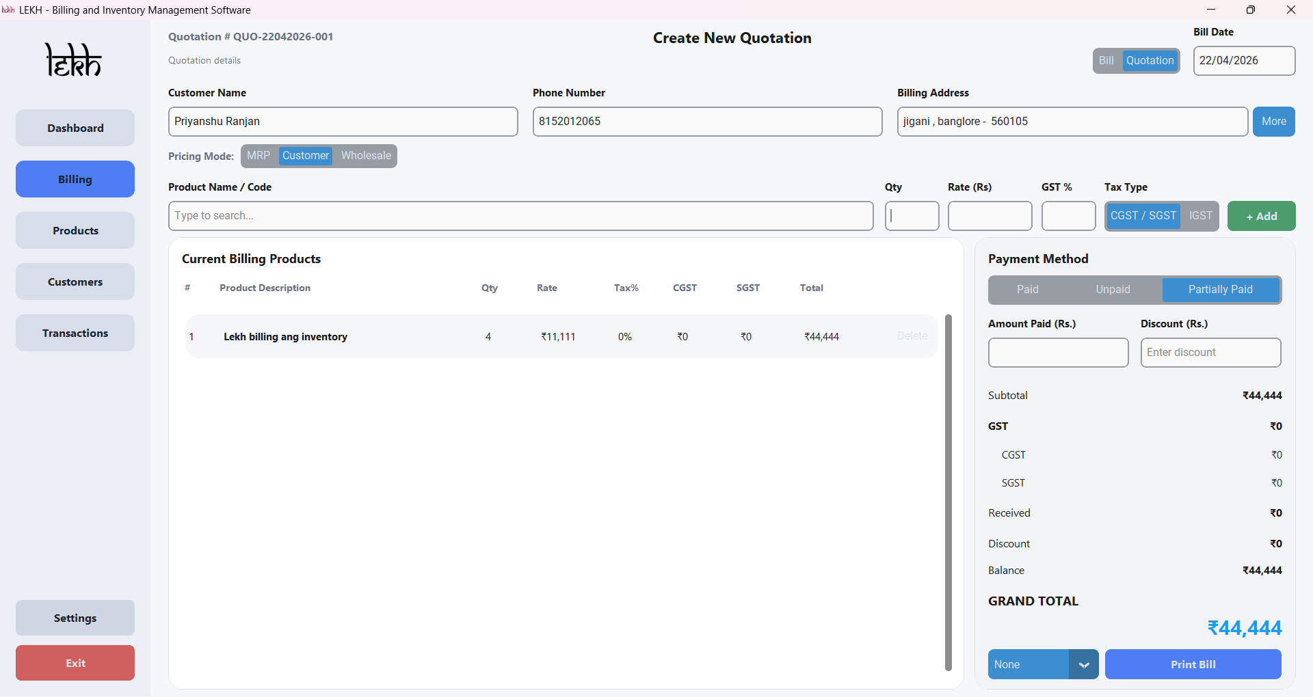The height and width of the screenshot is (697, 1313).
Task: Set payment method to Unpaid
Action: pyautogui.click(x=1113, y=290)
